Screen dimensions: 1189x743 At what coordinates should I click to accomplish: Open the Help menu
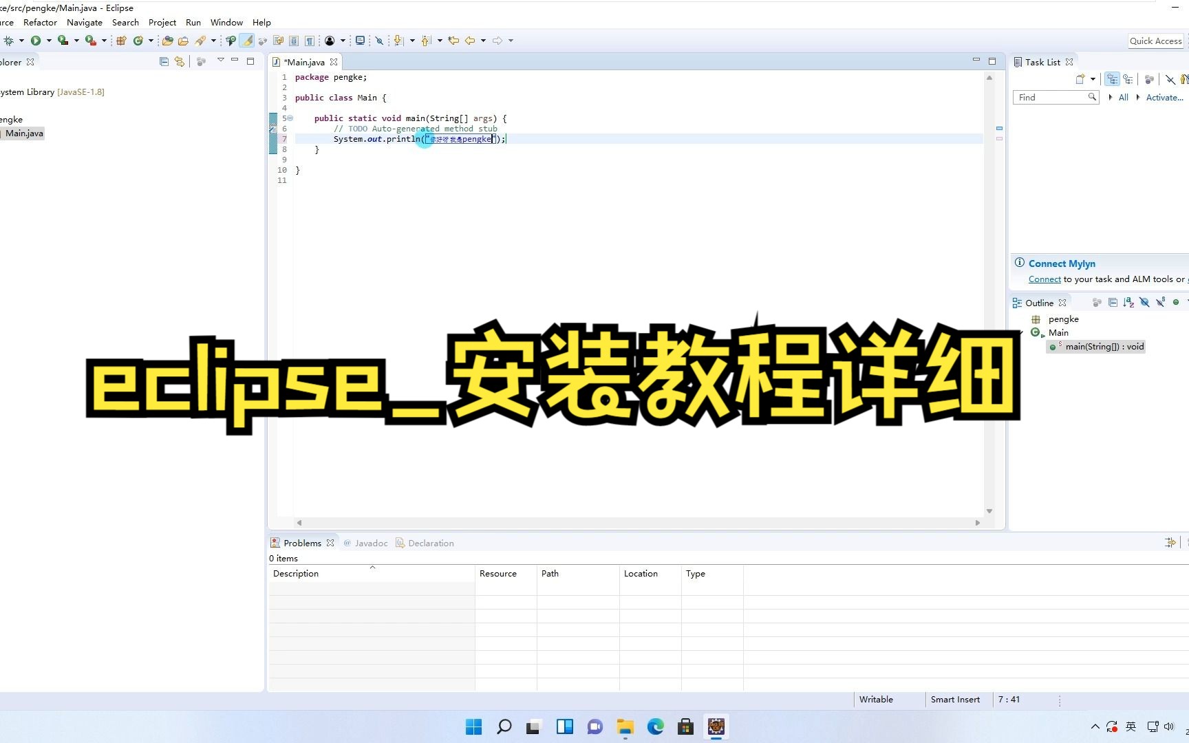[x=261, y=22]
